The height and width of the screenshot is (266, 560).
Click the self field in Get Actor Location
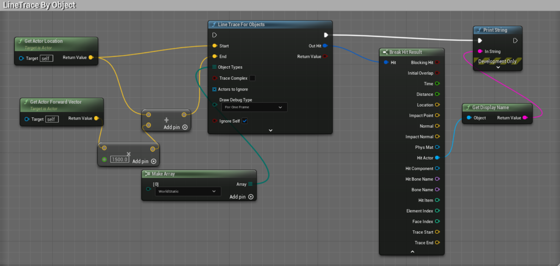point(46,58)
